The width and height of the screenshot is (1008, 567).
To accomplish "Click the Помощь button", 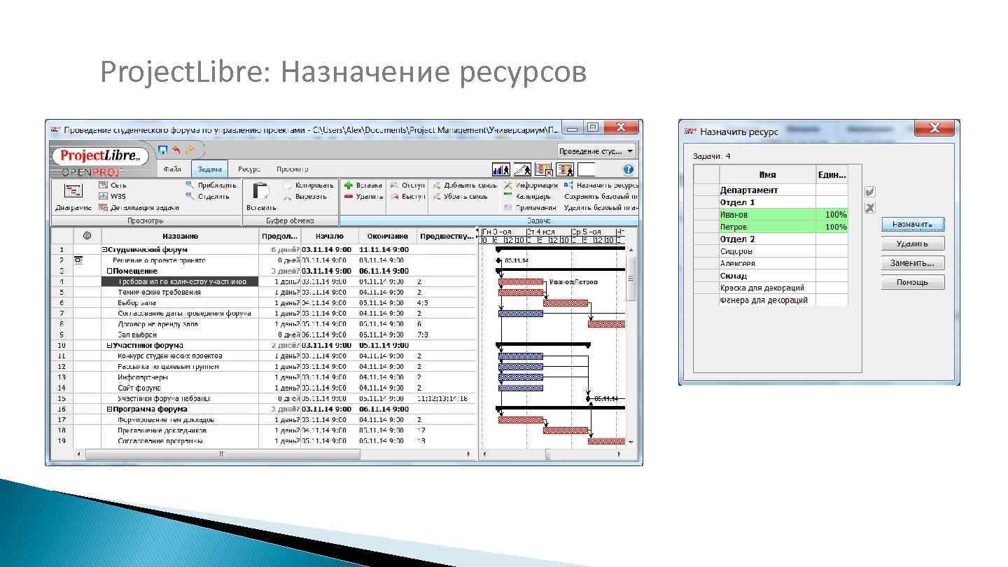I will coord(912,282).
